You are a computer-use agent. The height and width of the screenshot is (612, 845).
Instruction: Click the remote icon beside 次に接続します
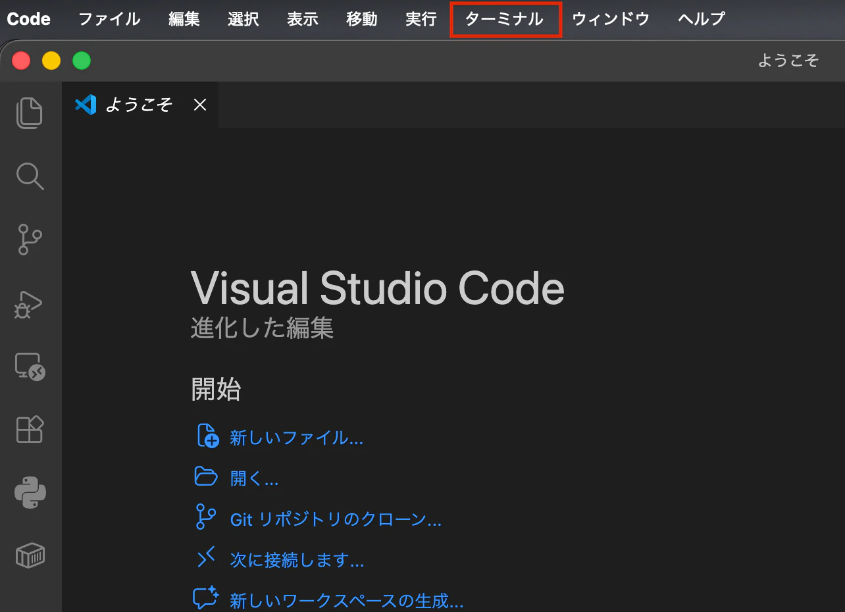(x=206, y=558)
